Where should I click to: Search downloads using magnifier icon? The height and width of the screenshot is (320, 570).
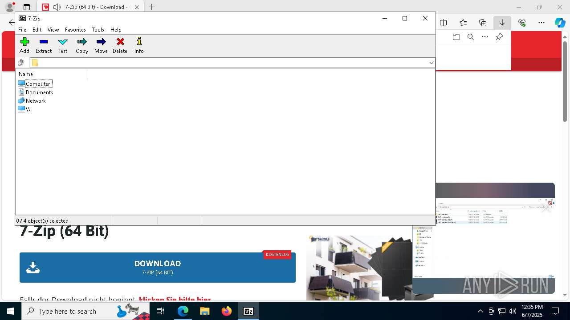pos(471,37)
